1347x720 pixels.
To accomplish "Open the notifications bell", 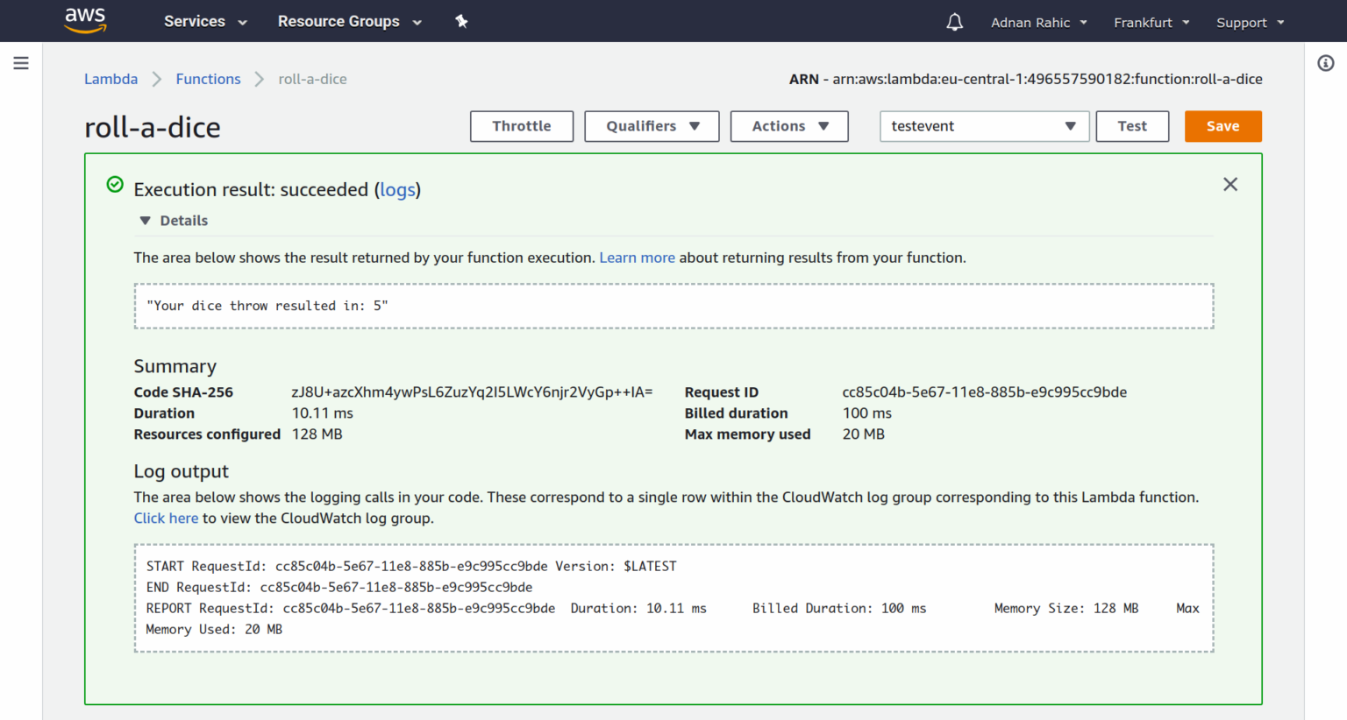I will (x=954, y=21).
